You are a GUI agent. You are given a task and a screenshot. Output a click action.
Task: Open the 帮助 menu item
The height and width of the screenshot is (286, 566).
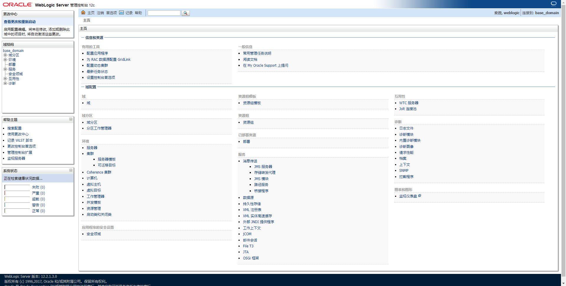tap(138, 13)
